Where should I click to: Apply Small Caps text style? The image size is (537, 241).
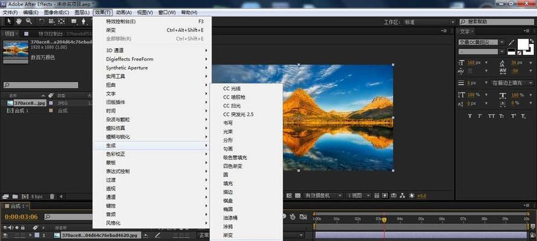click(x=502, y=116)
